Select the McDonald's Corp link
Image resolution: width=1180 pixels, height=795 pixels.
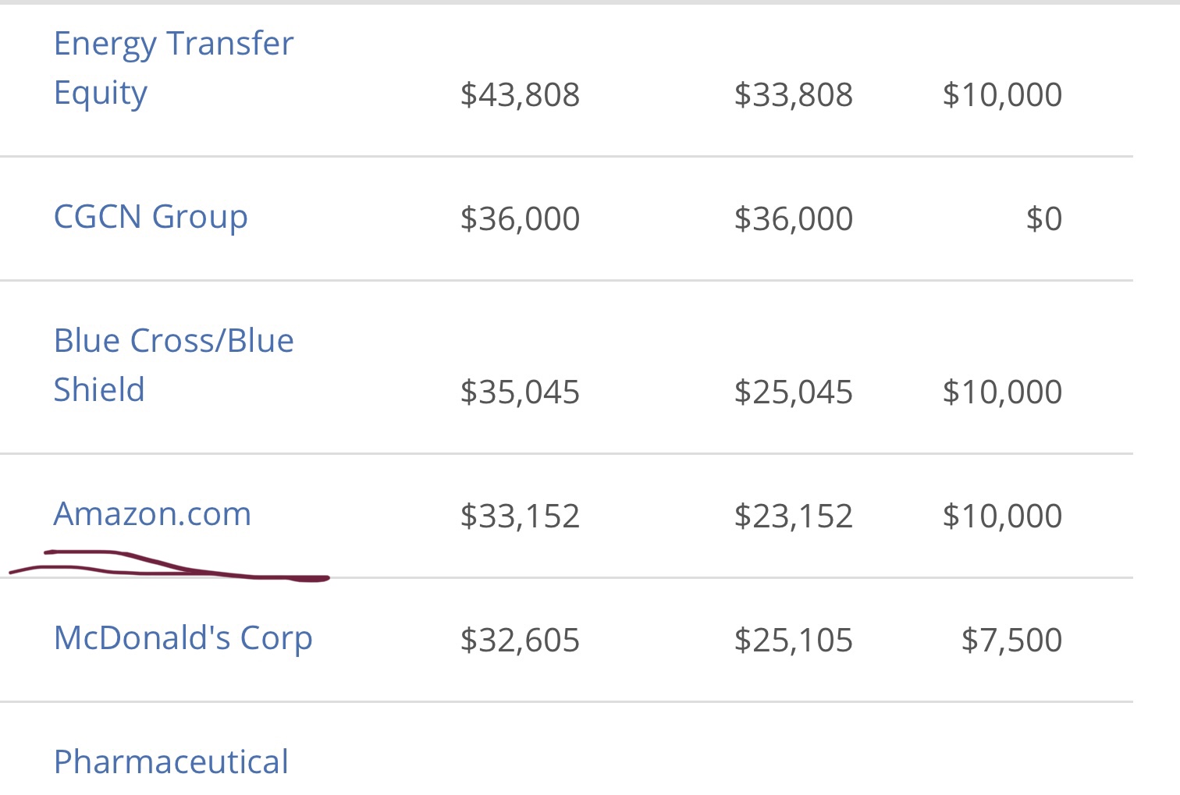pyautogui.click(x=183, y=638)
